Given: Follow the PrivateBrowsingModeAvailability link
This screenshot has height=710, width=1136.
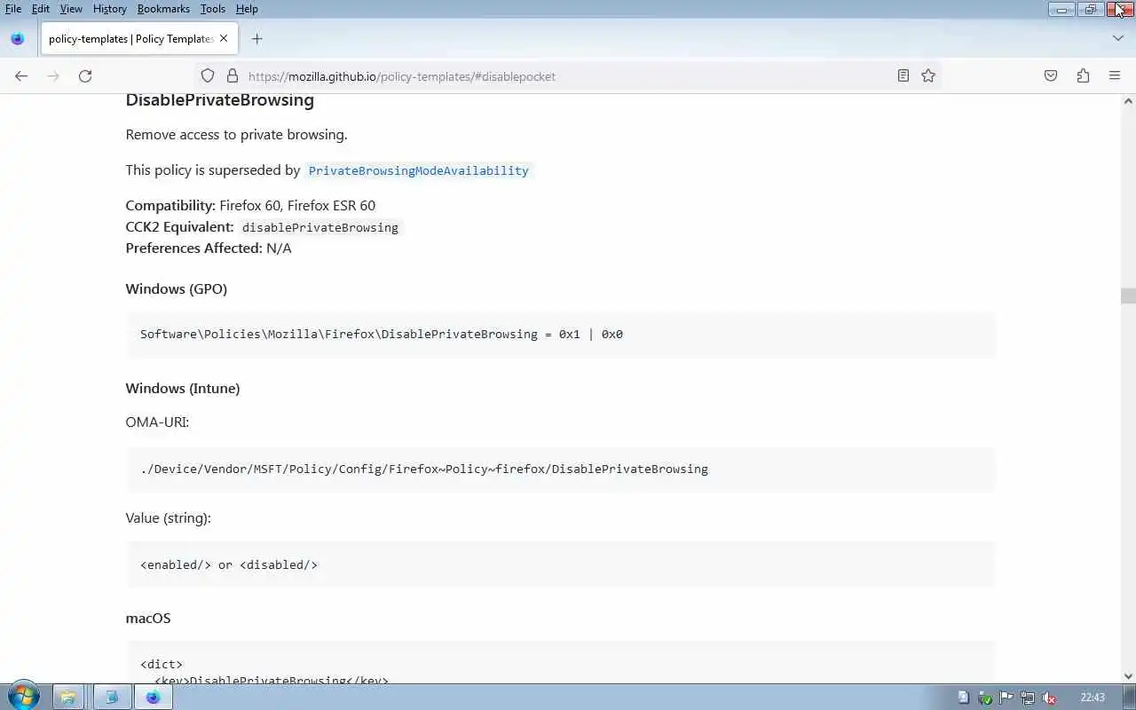Looking at the screenshot, I should pyautogui.click(x=418, y=170).
